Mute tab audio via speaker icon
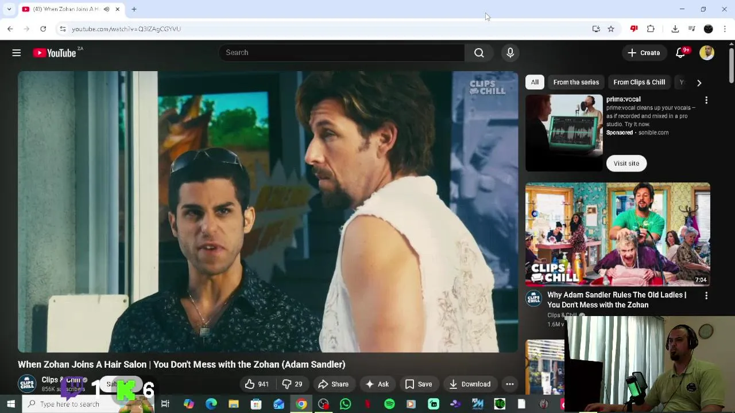The image size is (735, 413). point(106,9)
